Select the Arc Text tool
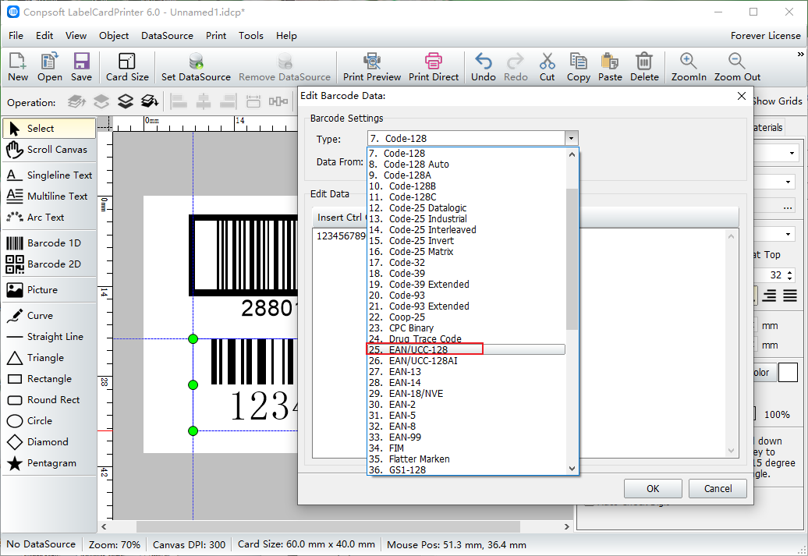Screen dimensions: 808x556 coord(49,218)
